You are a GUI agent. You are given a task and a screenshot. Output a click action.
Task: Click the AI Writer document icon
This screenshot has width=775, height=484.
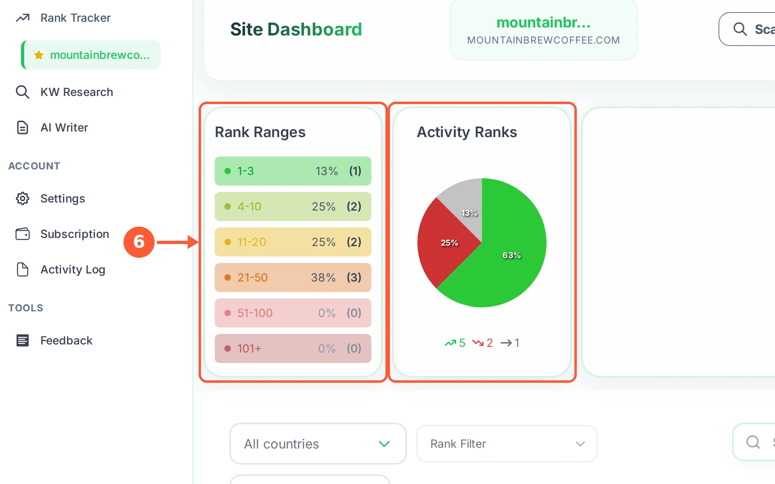23,127
